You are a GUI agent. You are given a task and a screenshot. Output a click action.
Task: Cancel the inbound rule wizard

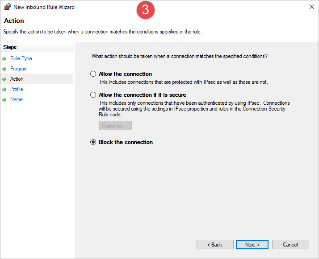click(290, 245)
